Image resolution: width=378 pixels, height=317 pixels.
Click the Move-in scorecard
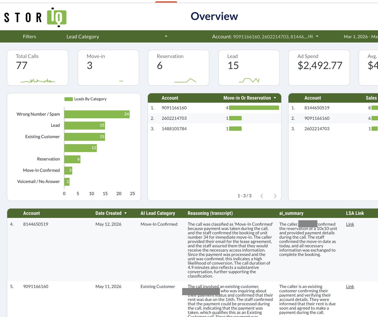click(x=108, y=68)
